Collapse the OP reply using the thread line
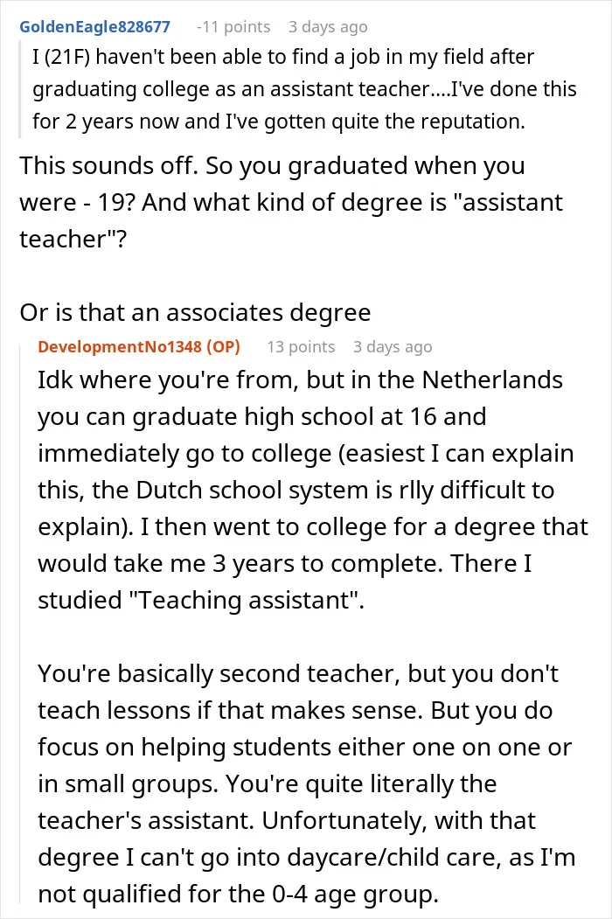 tap(21, 621)
